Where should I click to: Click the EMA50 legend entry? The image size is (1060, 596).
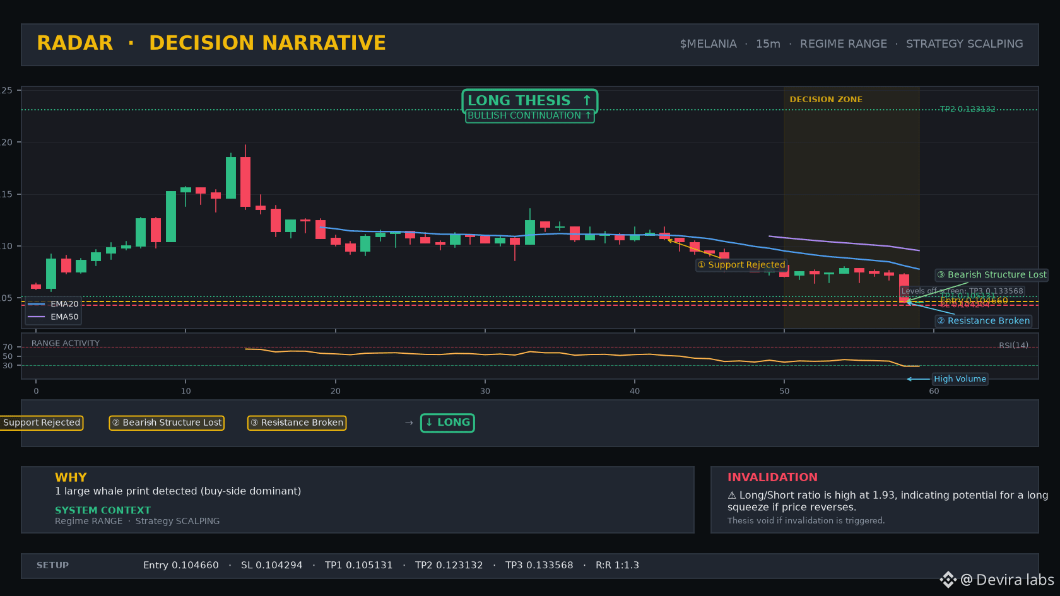54,317
